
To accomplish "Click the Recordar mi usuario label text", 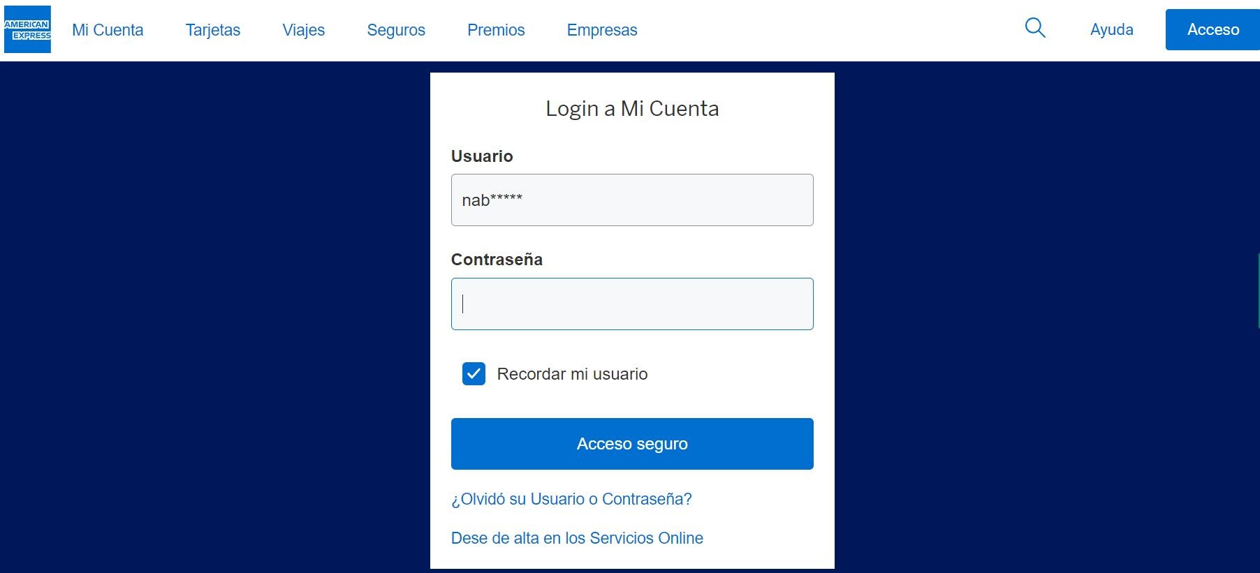I will (572, 374).
